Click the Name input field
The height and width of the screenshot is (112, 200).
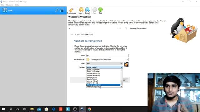pyautogui.click(x=107, y=56)
